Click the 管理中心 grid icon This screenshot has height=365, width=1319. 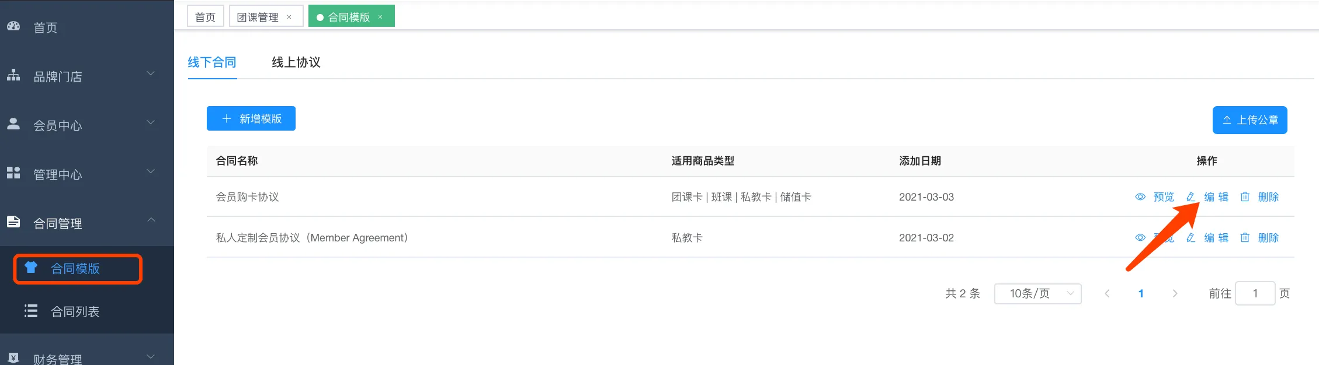click(x=13, y=173)
